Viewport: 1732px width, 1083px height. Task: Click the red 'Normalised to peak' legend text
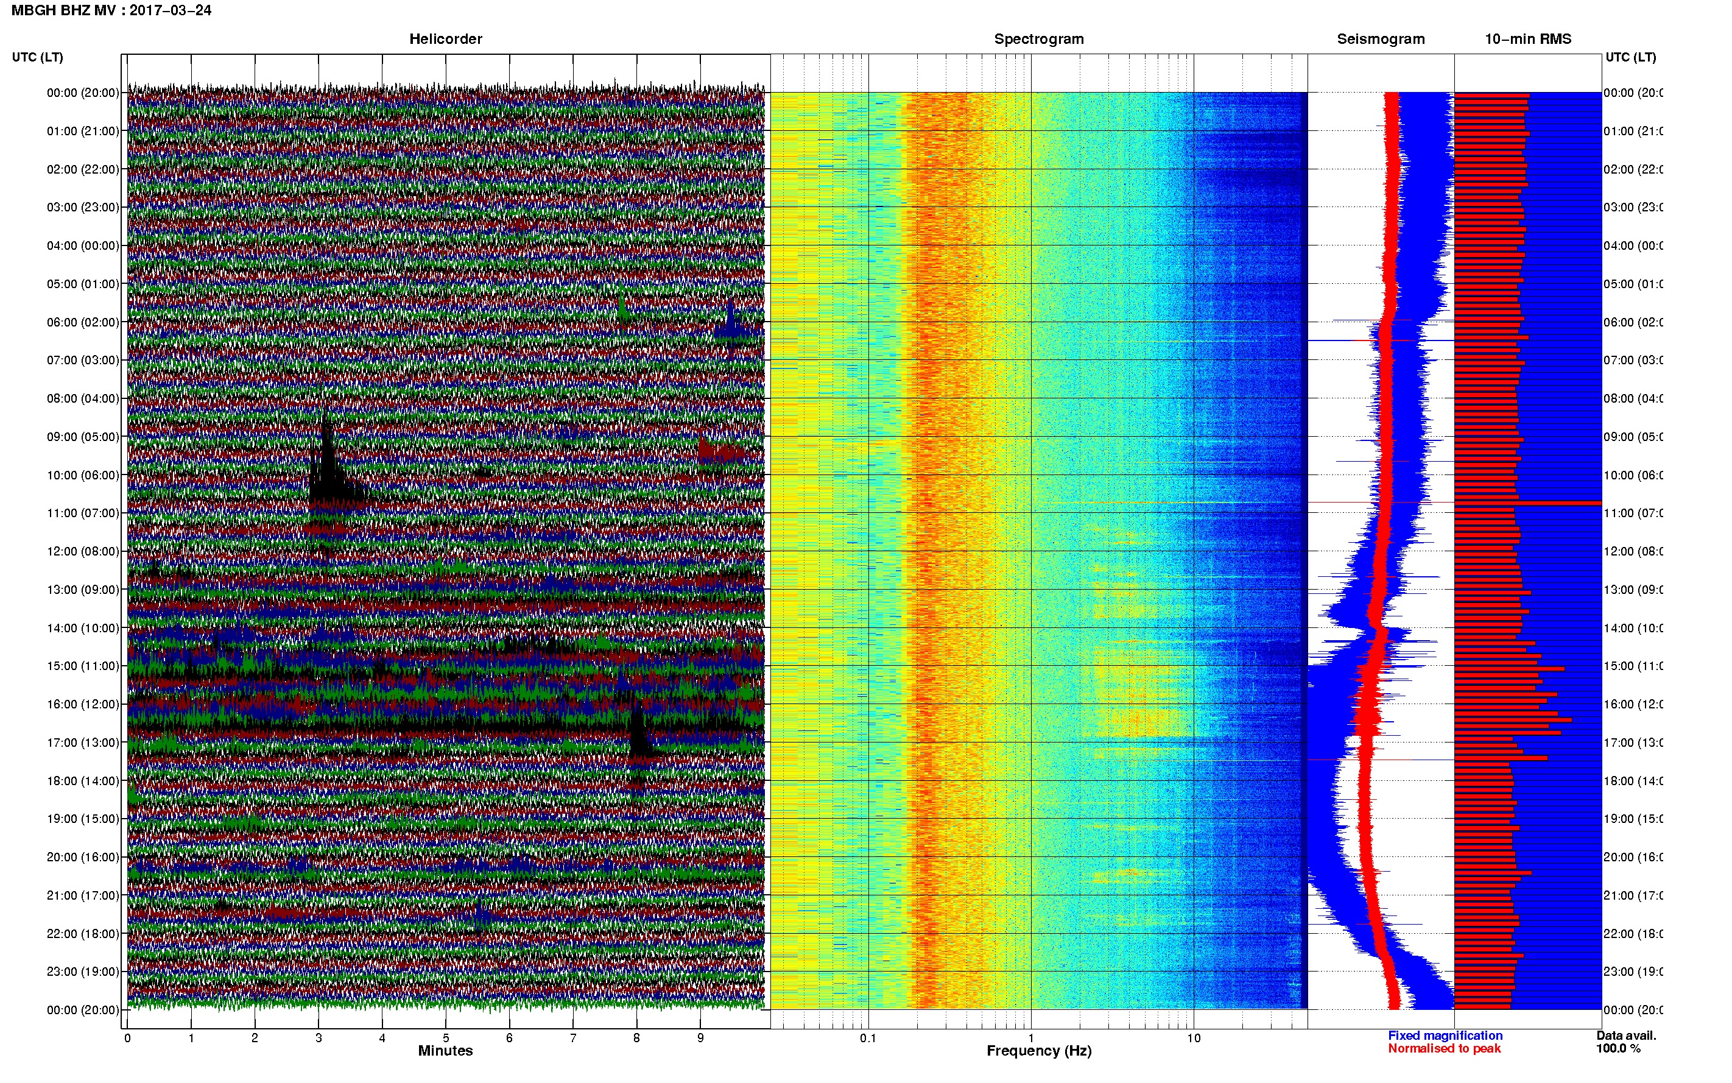pos(1444,1049)
